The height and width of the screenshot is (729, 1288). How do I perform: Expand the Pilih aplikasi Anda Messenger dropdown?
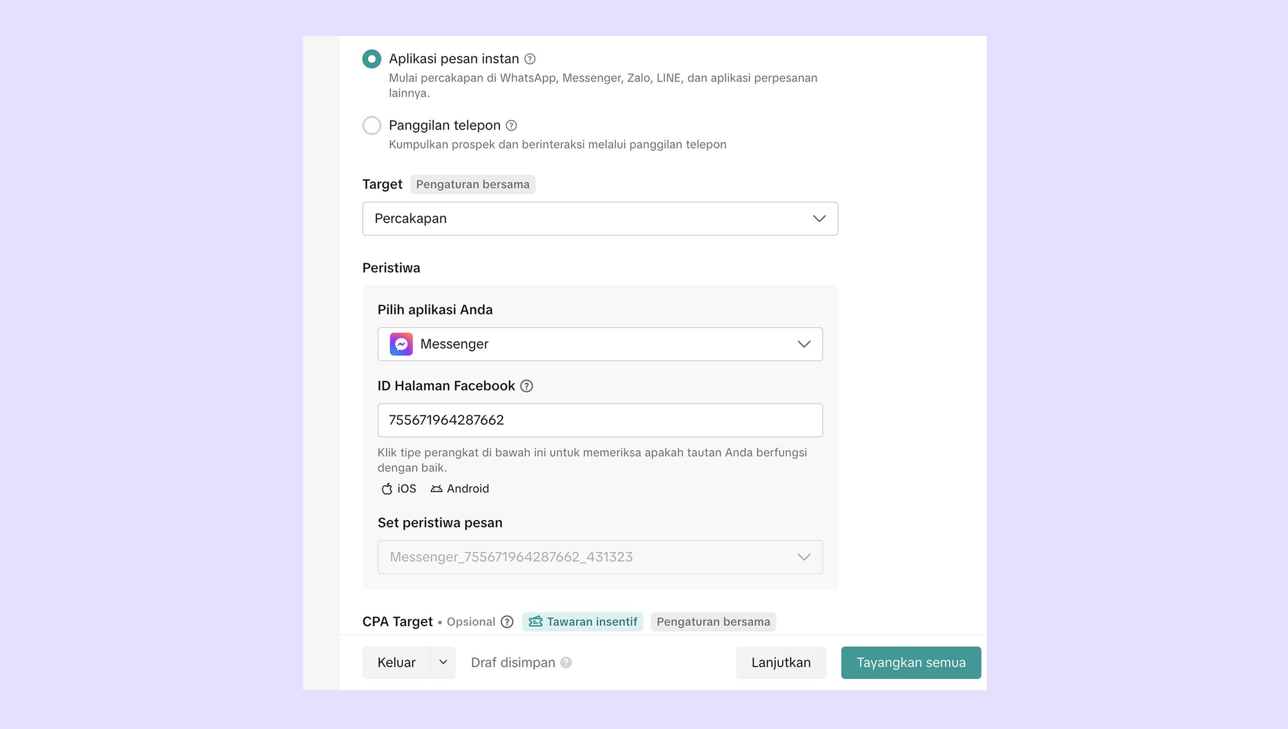(x=600, y=344)
